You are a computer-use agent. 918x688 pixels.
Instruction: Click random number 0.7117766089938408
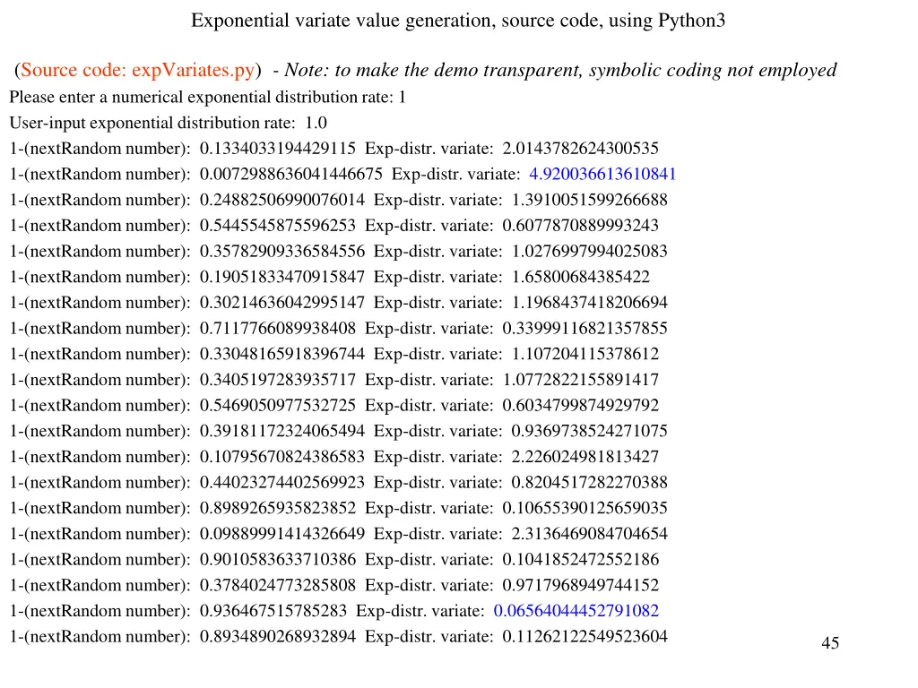pos(278,328)
